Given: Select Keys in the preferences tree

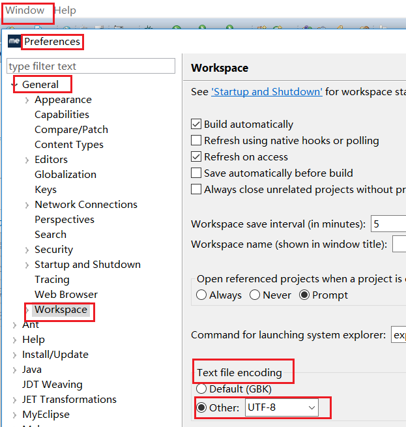Looking at the screenshot, I should (x=46, y=190).
